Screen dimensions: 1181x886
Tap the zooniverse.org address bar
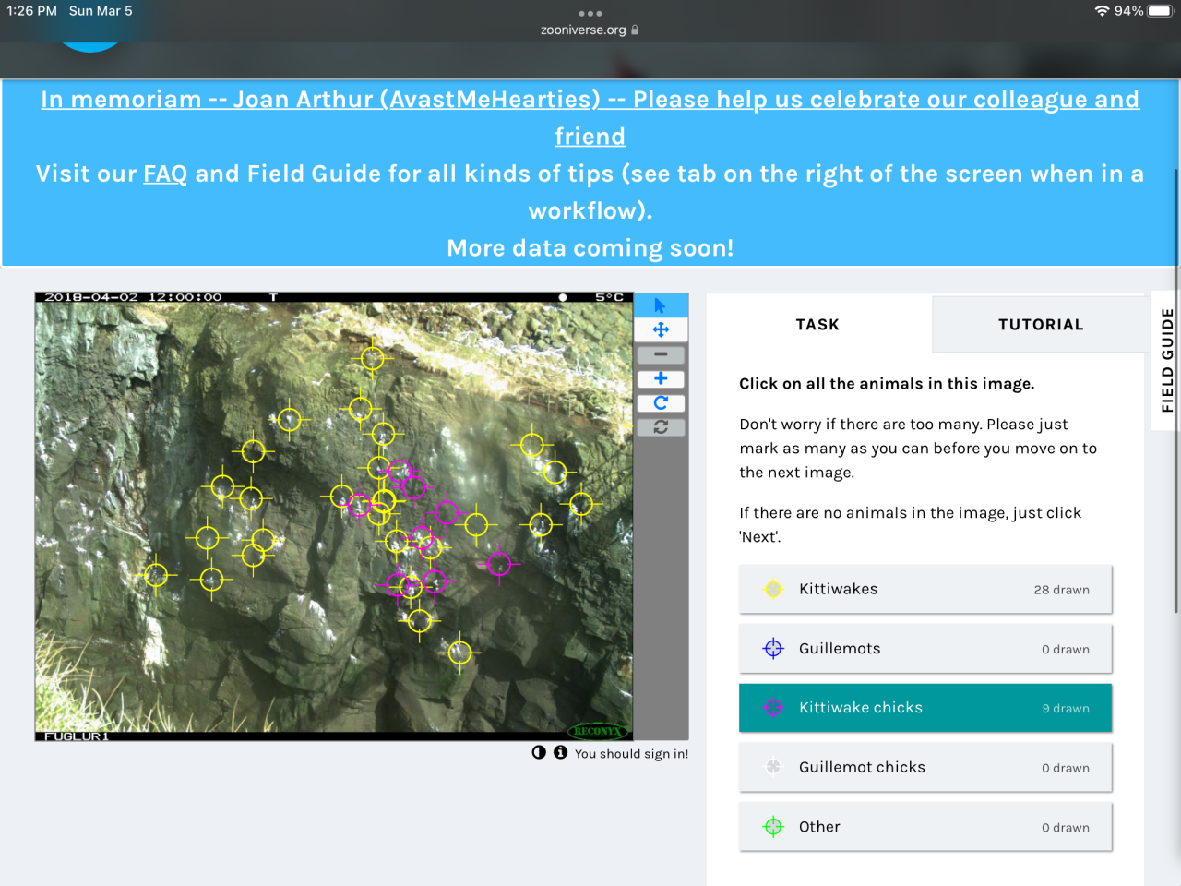(590, 30)
